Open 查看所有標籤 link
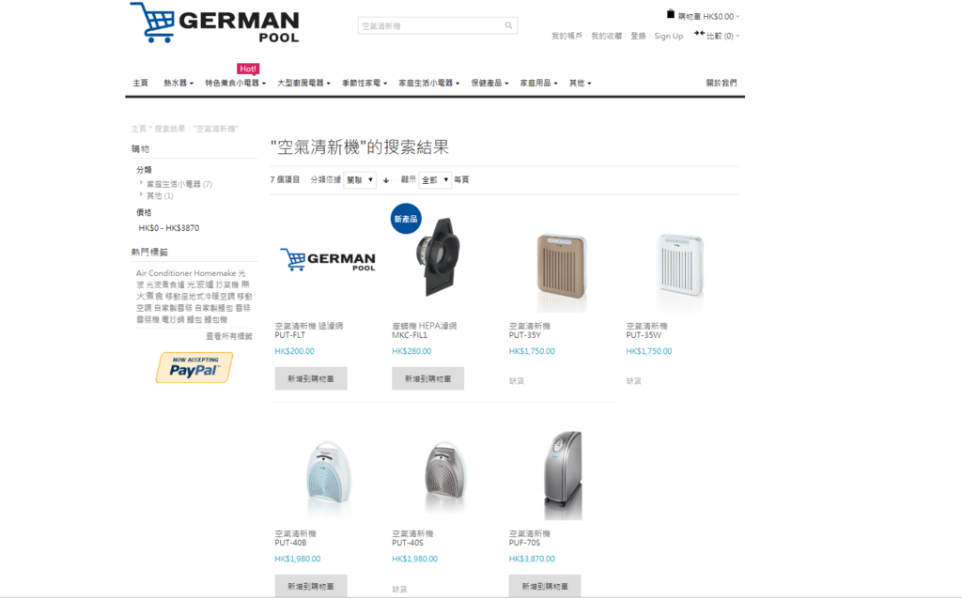The height and width of the screenshot is (599, 962). point(229,336)
